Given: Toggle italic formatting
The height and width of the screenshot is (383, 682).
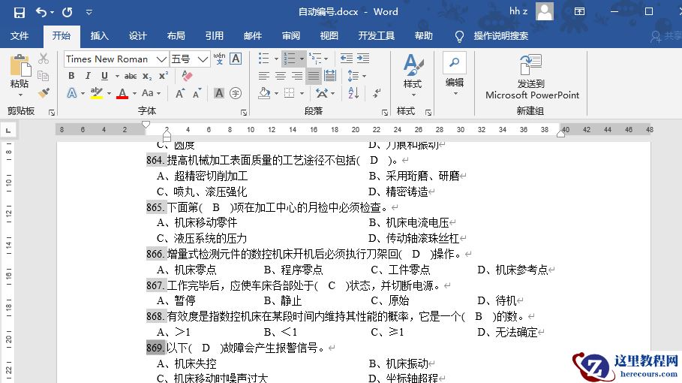Looking at the screenshot, I should tap(88, 76).
